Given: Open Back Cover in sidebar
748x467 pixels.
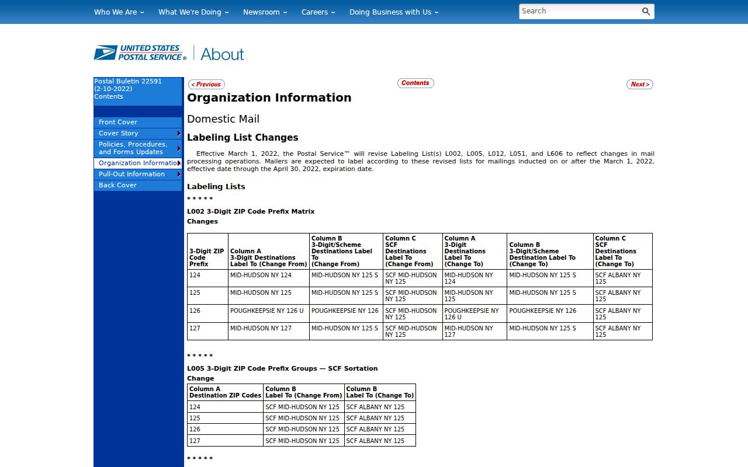Looking at the screenshot, I should [x=138, y=185].
